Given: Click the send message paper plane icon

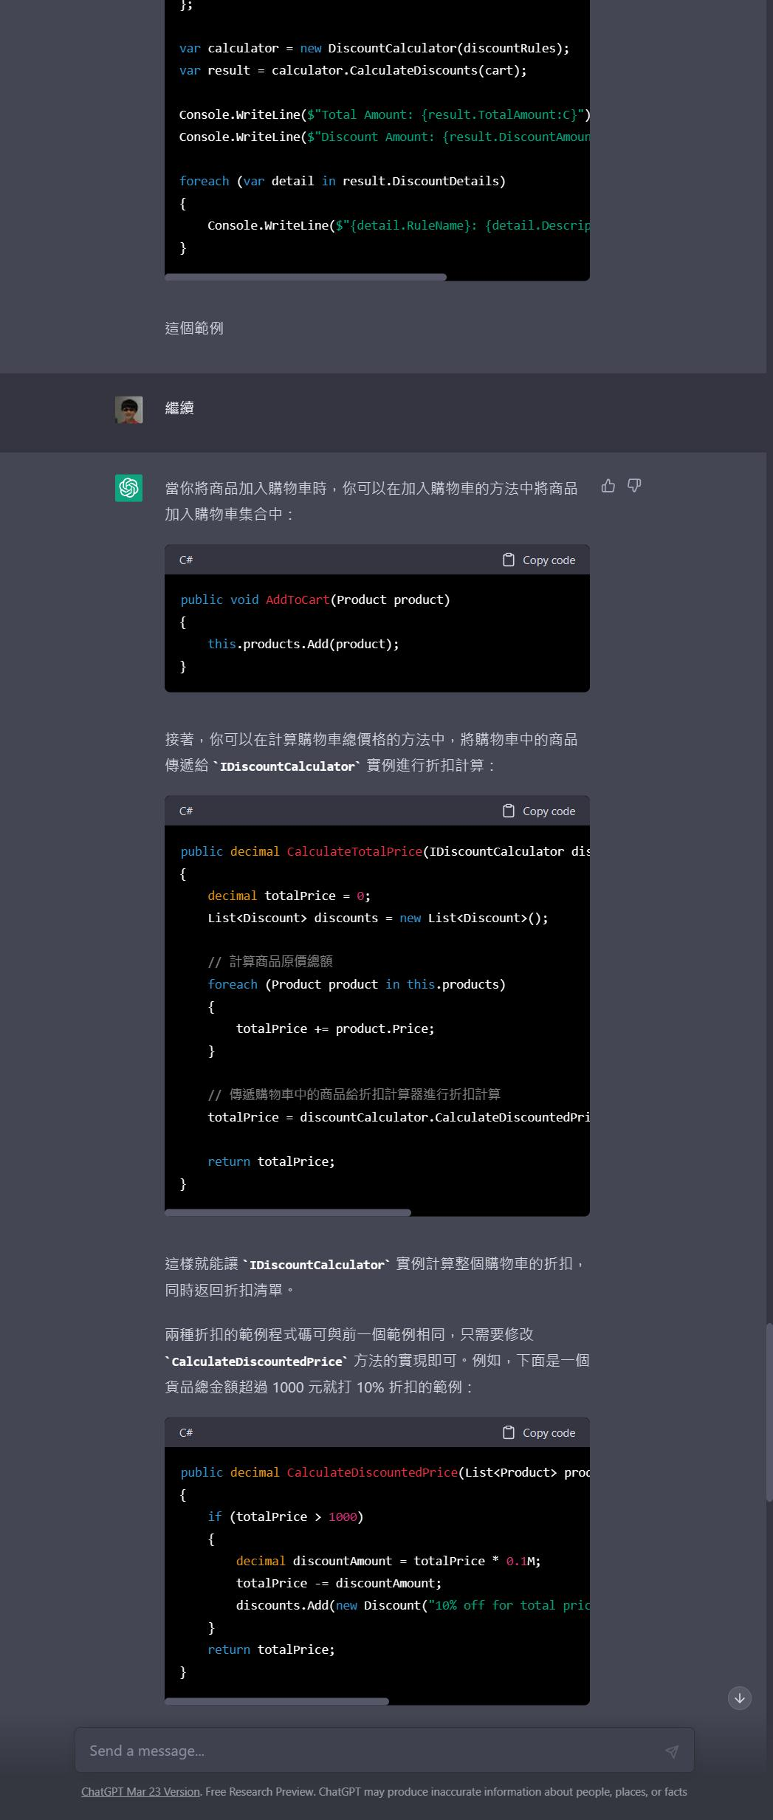Looking at the screenshot, I should 671,1751.
